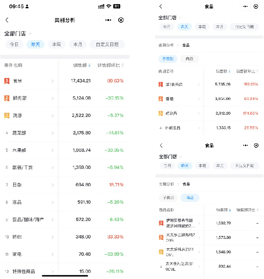Viewport: 264px width, 279px height.
Task: Sort 商品名称 list by 销售额环比 arrows
Action: (x=258, y=210)
